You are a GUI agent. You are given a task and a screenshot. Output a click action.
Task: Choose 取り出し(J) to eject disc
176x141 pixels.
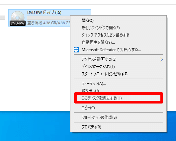[118, 90]
